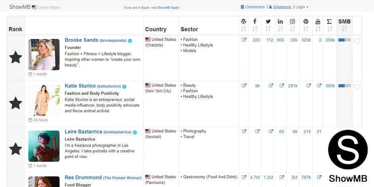Click Leire Baztarrica's verified badge
The image size is (374, 187).
click(135, 132)
